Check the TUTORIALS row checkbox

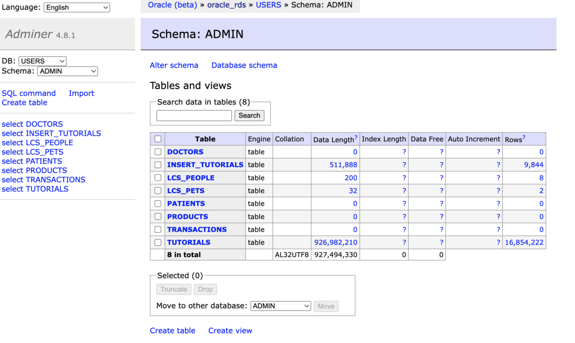point(158,242)
